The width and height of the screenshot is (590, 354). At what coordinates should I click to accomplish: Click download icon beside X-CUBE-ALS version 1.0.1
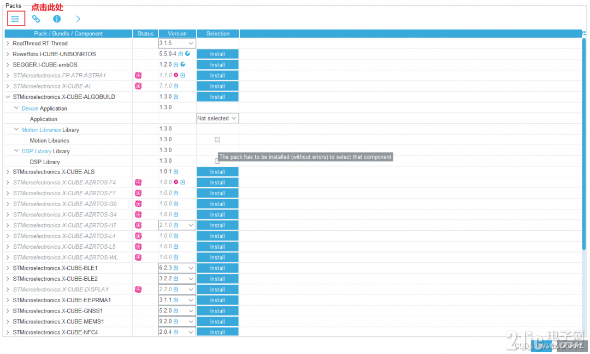pyautogui.click(x=176, y=171)
